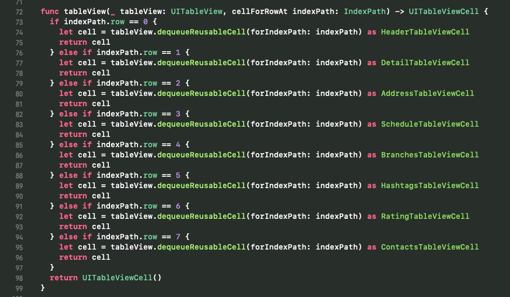Click RatingTableViewCell class name
This screenshot has height=297, width=510.
coord(425,216)
